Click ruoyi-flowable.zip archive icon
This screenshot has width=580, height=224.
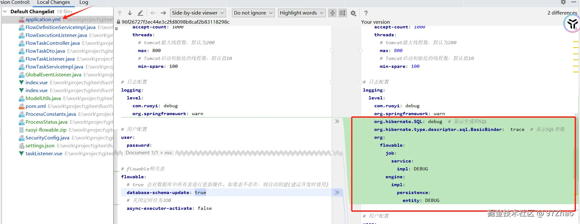pos(21,130)
